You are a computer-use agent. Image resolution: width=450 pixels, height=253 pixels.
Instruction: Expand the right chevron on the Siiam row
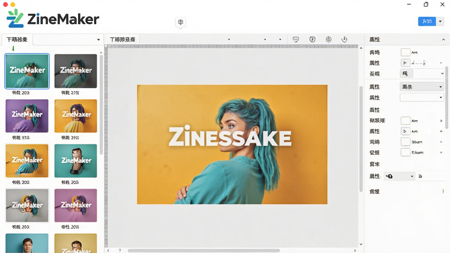point(441,152)
